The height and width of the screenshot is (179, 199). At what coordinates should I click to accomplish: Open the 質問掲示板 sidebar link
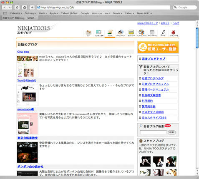pos(149,107)
